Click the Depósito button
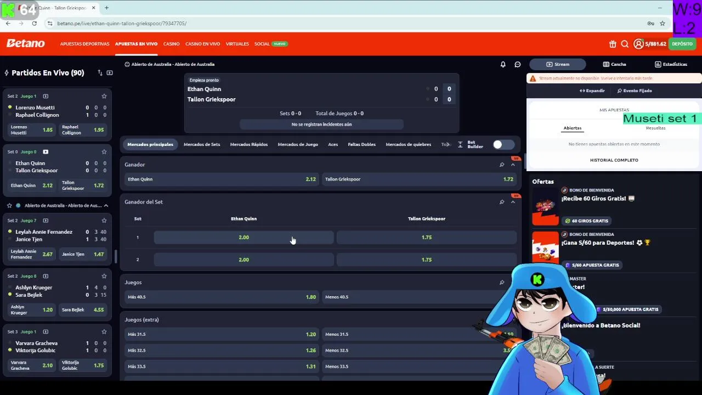Viewport: 702px width, 395px height. pos(682,44)
